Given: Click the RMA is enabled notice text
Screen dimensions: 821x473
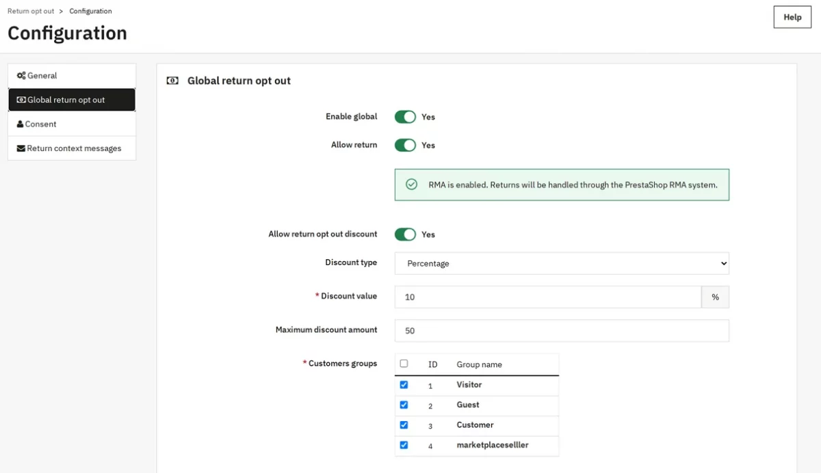Looking at the screenshot, I should tap(573, 185).
